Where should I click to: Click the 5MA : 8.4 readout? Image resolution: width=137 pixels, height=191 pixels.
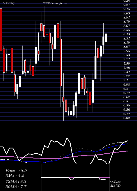click(15, 176)
